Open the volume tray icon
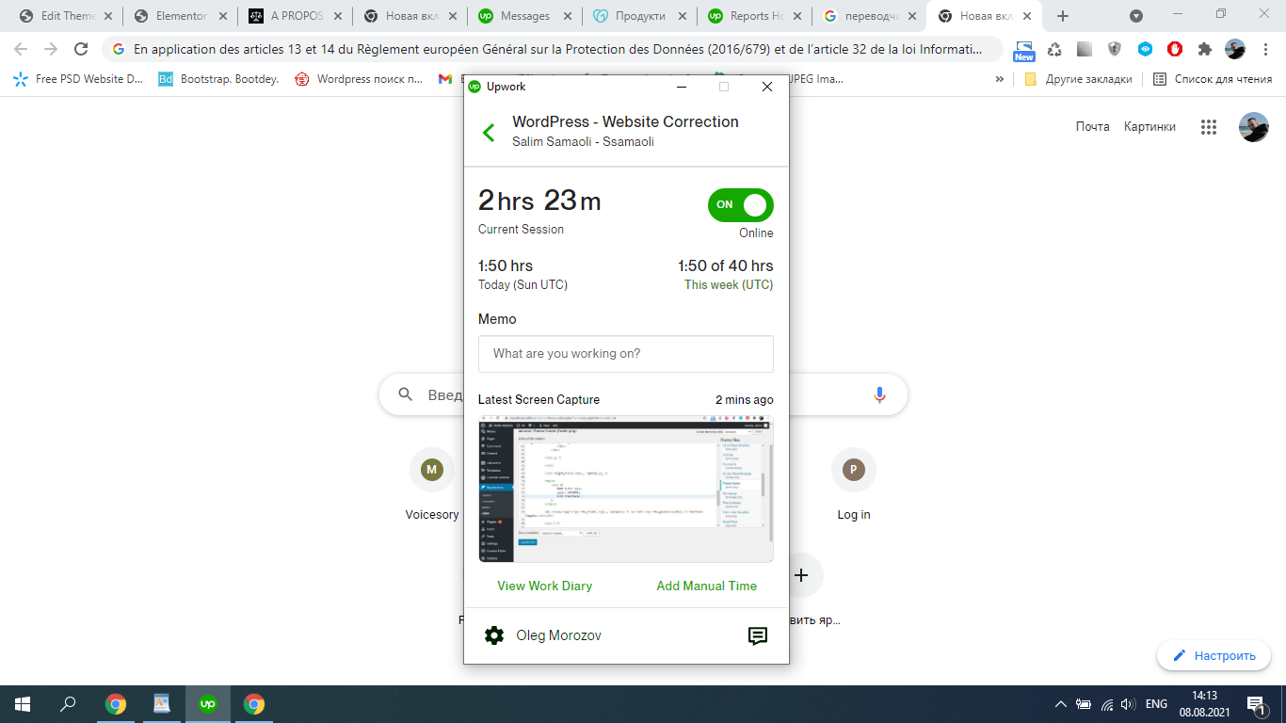Screen dimensions: 1286x723 pos(1128,704)
